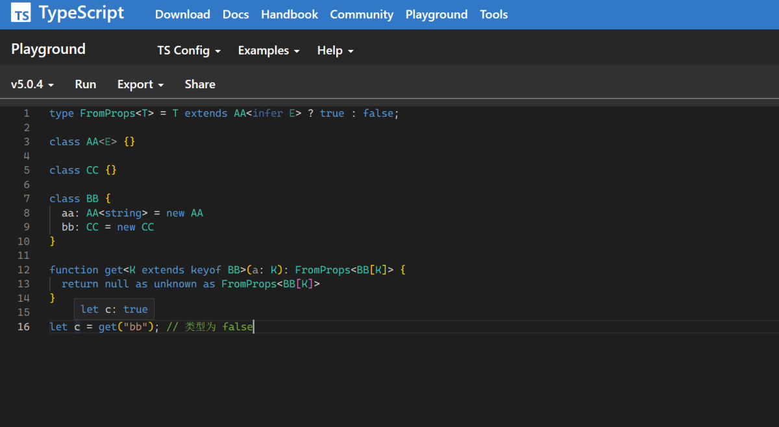779x427 pixels.
Task: Visit the Community page
Action: tap(362, 14)
